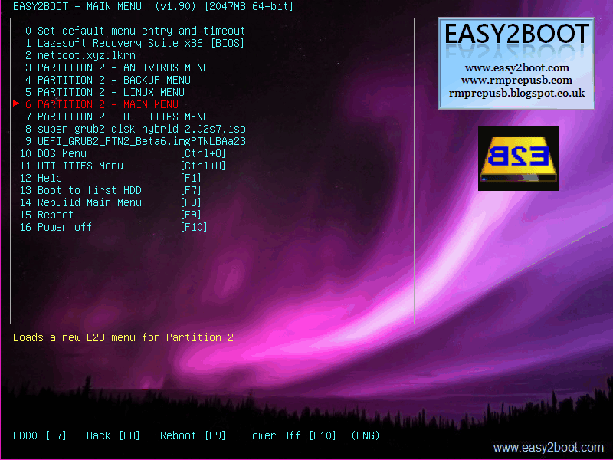
Task: Select the netboot.xyz.lkrn entry
Action: pyautogui.click(x=80, y=55)
